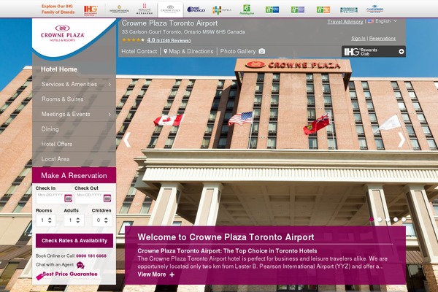
Task: Click the phone number 0800 181 6068
Action: tap(91, 256)
